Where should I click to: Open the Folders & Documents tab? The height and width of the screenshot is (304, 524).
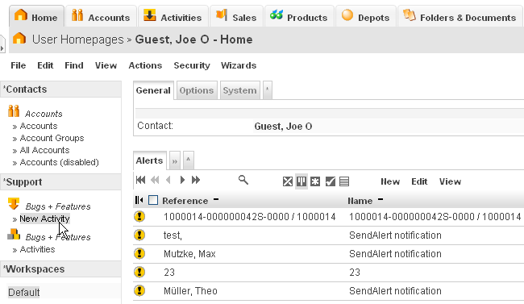point(460,16)
